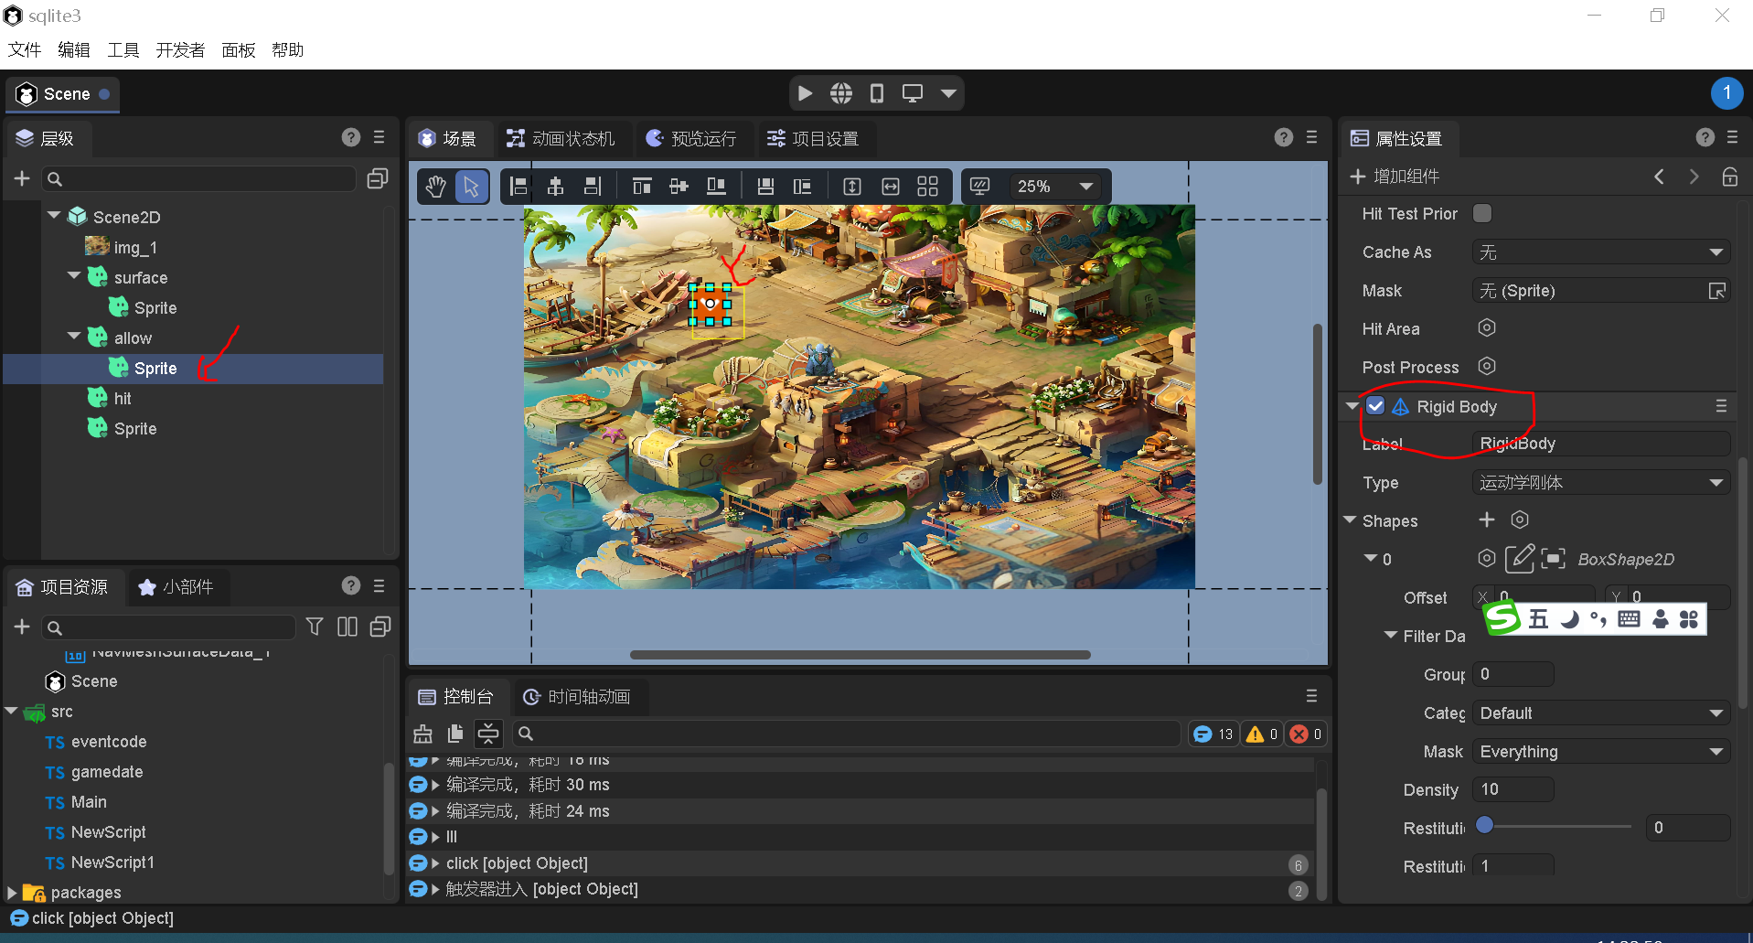The image size is (1753, 943).
Task: Click the console search field
Action: (847, 734)
